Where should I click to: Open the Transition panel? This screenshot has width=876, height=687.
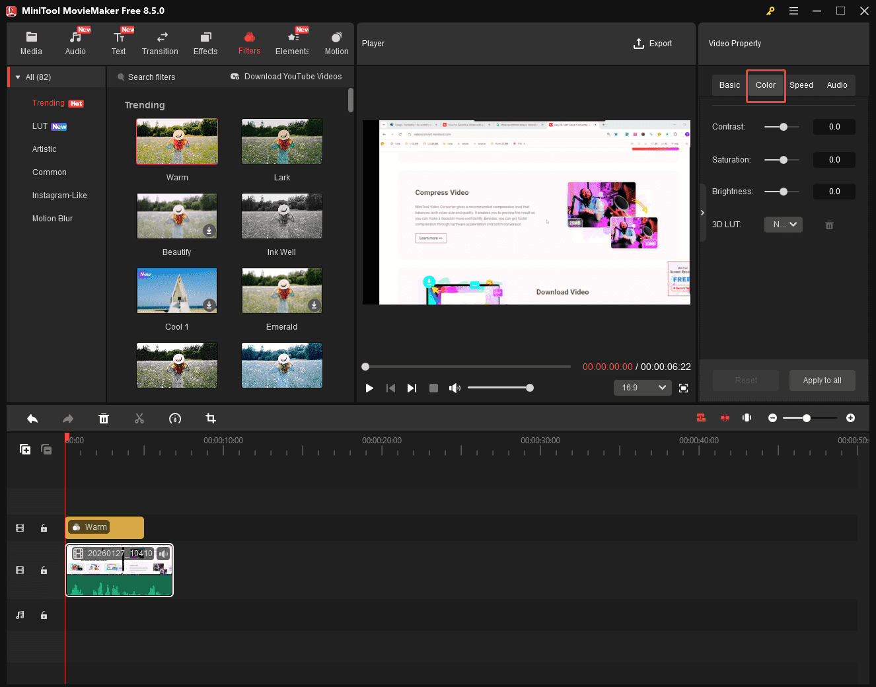click(160, 41)
